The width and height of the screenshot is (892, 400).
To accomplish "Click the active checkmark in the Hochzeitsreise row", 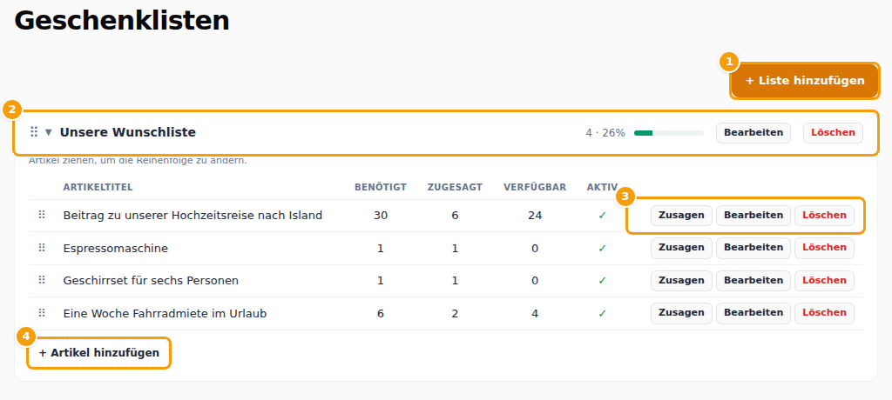I will (x=603, y=216).
